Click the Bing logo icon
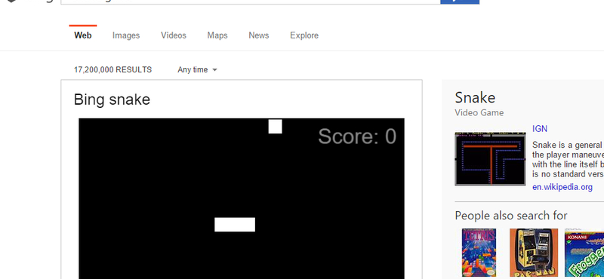 tap(11, 2)
